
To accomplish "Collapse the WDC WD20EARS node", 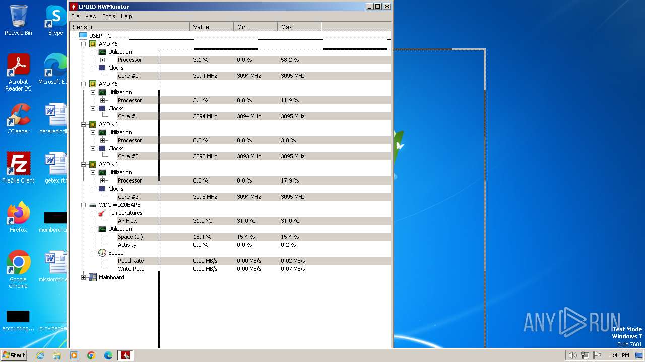I will (83, 205).
